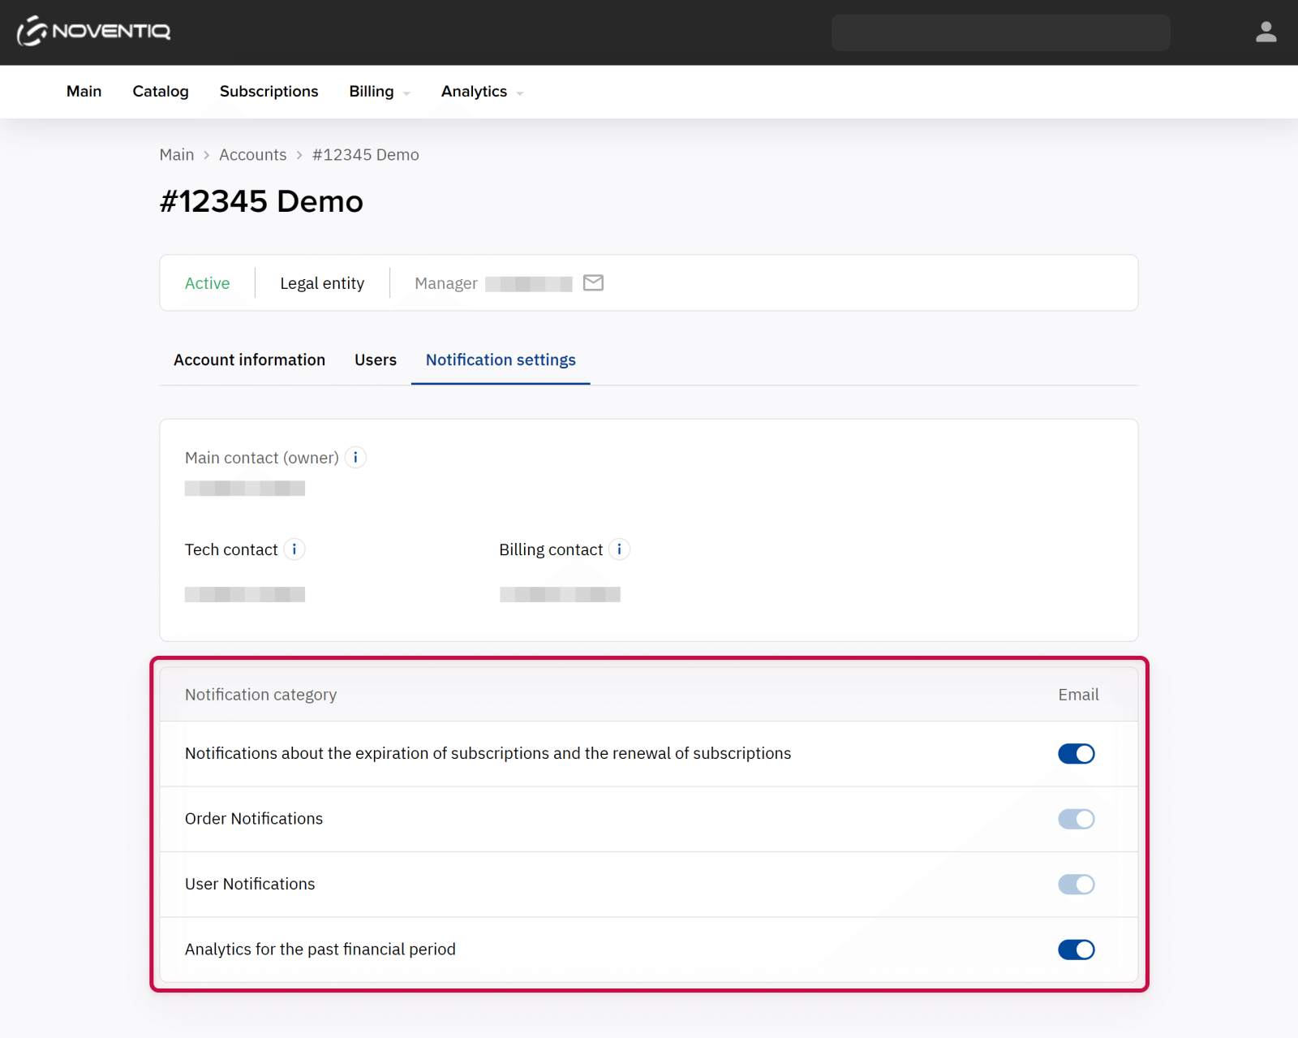Image resolution: width=1298 pixels, height=1038 pixels.
Task: Click the search field in header
Action: [1000, 32]
